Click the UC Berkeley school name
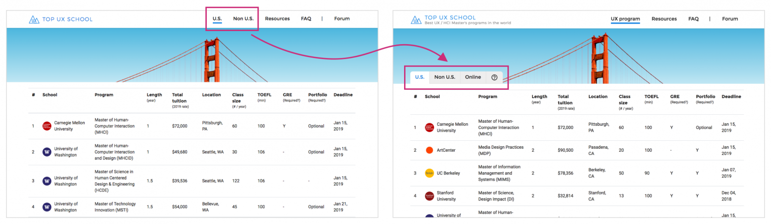Screen dimensions: 771x224 pyautogui.click(x=448, y=173)
